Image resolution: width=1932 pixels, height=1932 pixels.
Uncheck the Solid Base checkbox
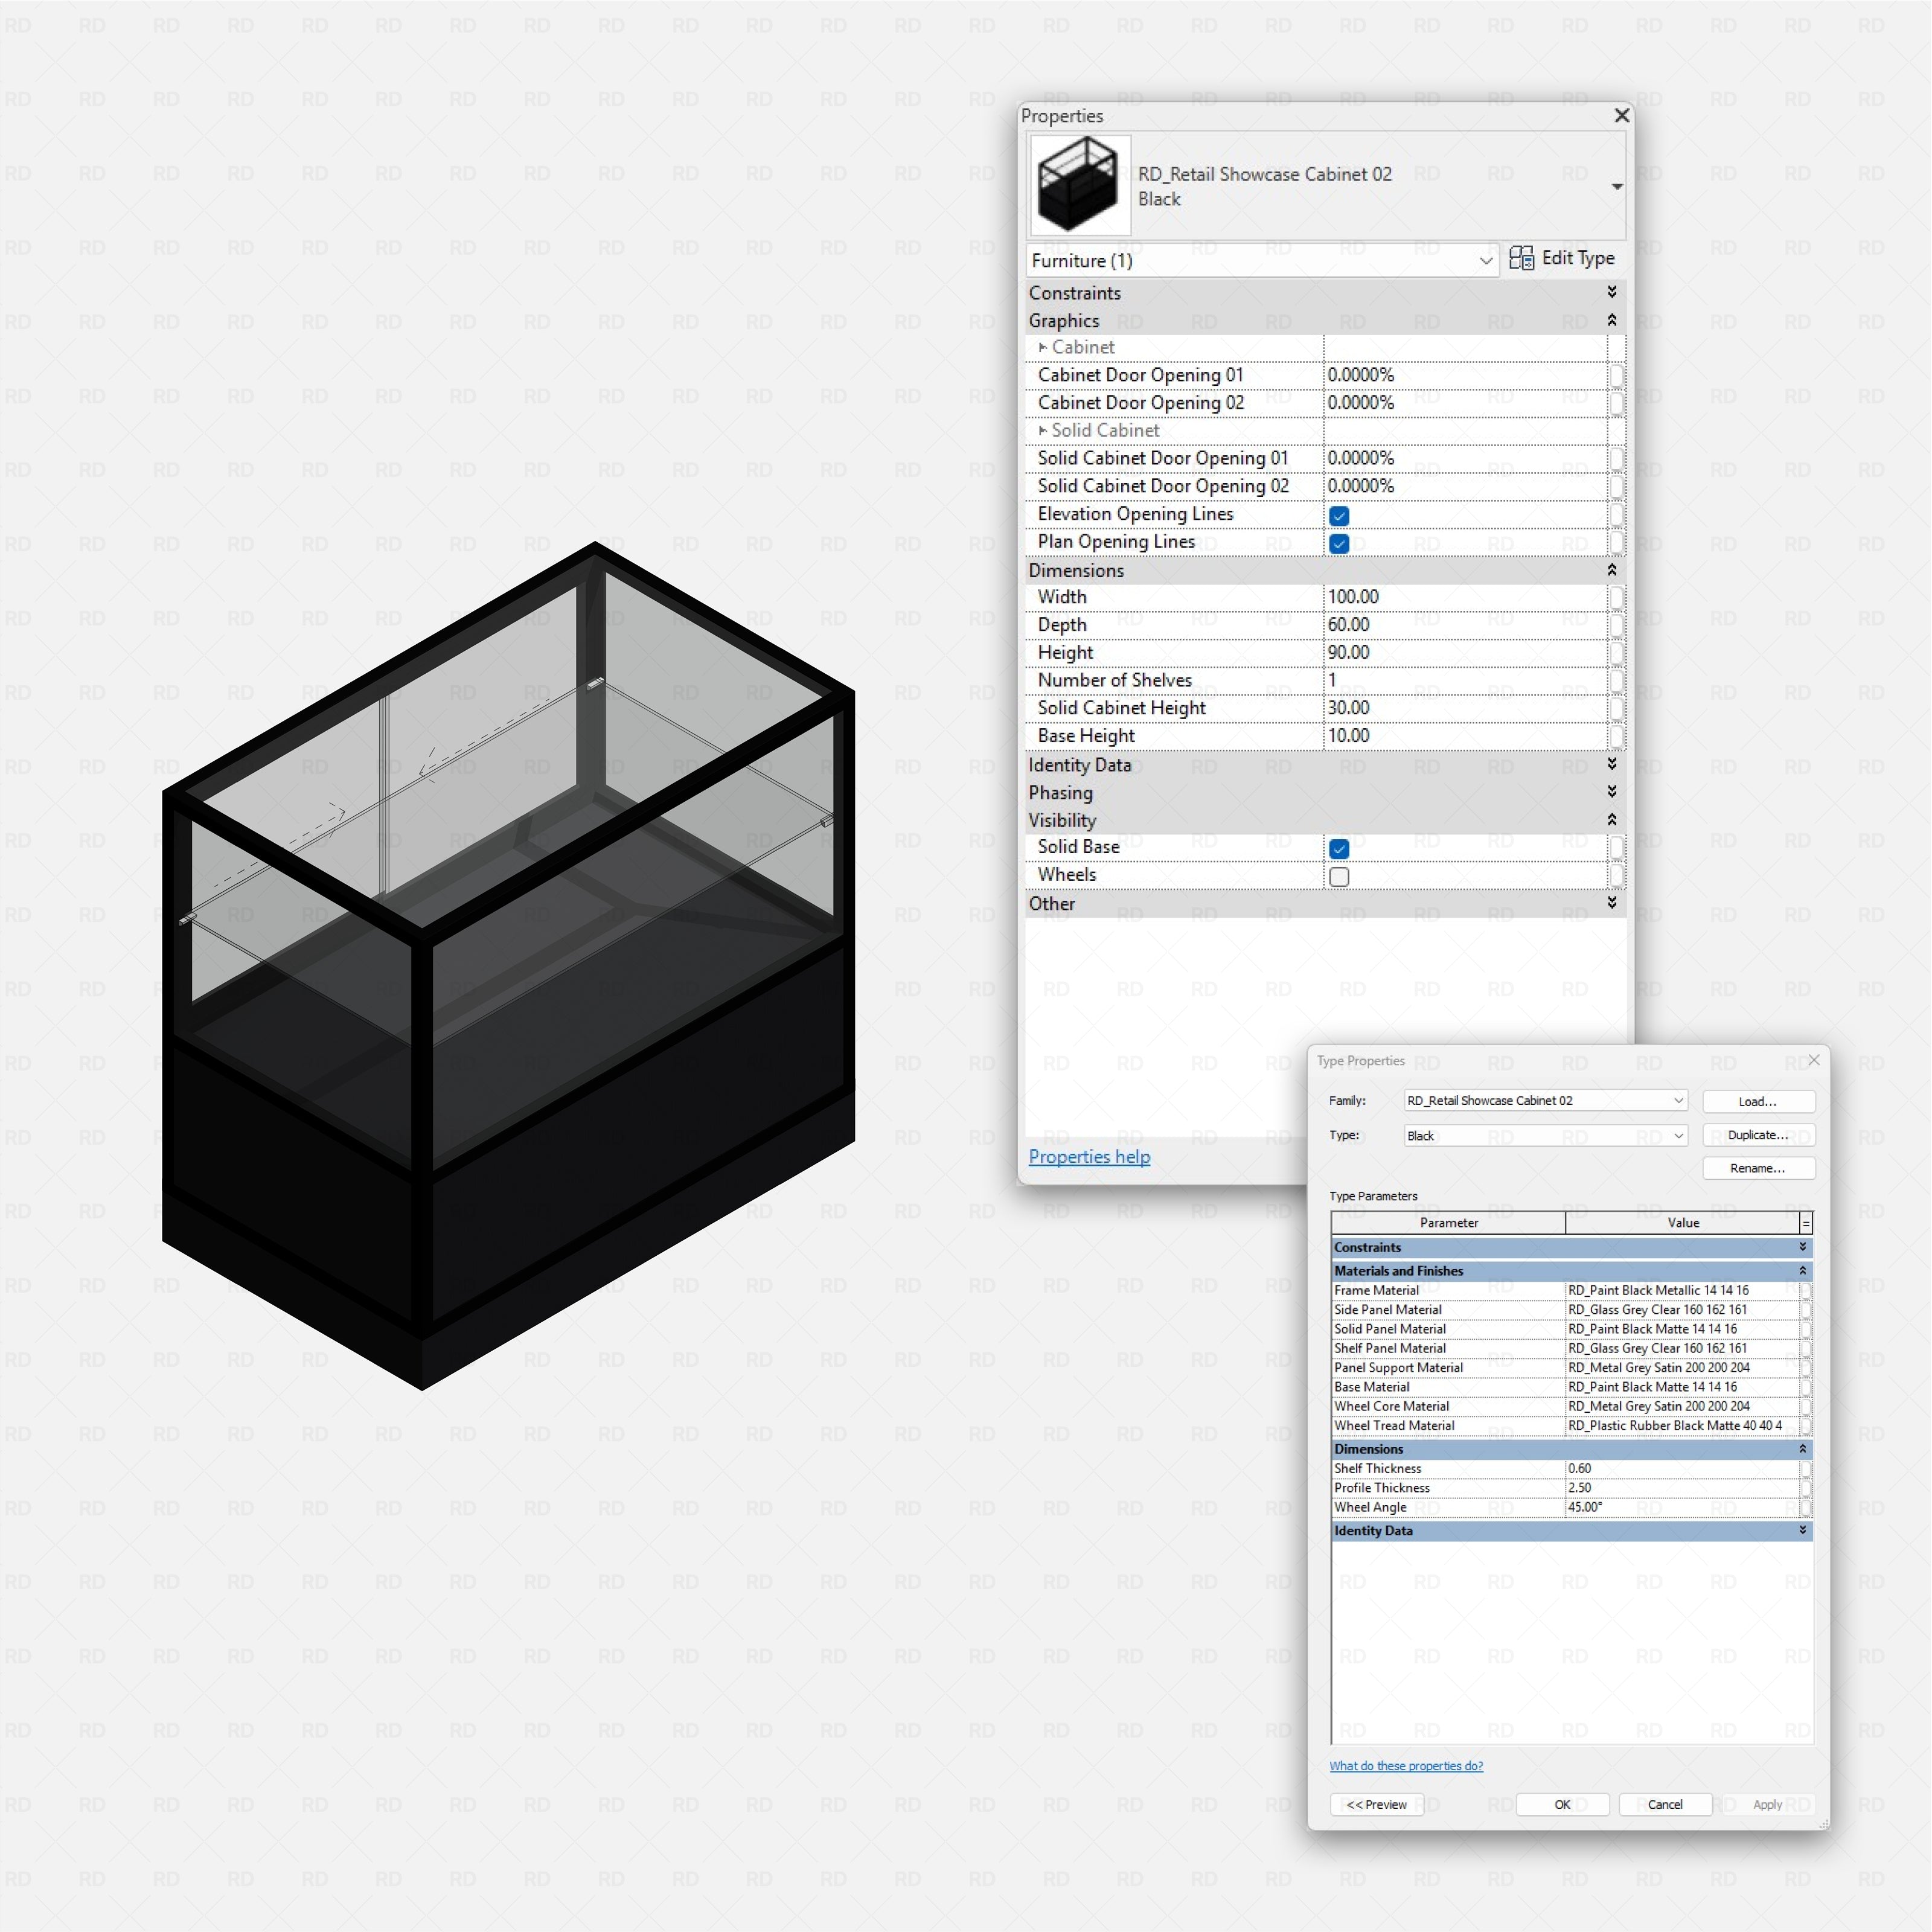(x=1339, y=848)
